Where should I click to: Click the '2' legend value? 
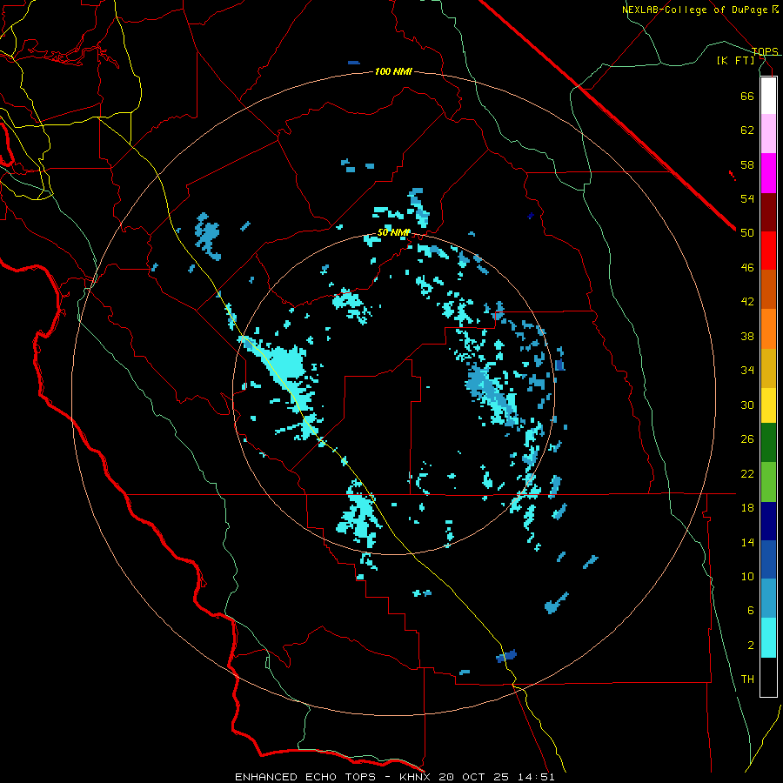click(x=751, y=646)
